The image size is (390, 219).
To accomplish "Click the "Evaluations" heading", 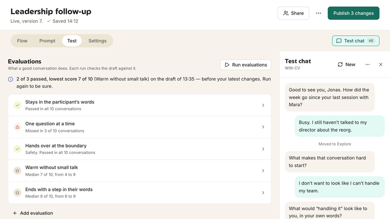I will [x=25, y=61].
